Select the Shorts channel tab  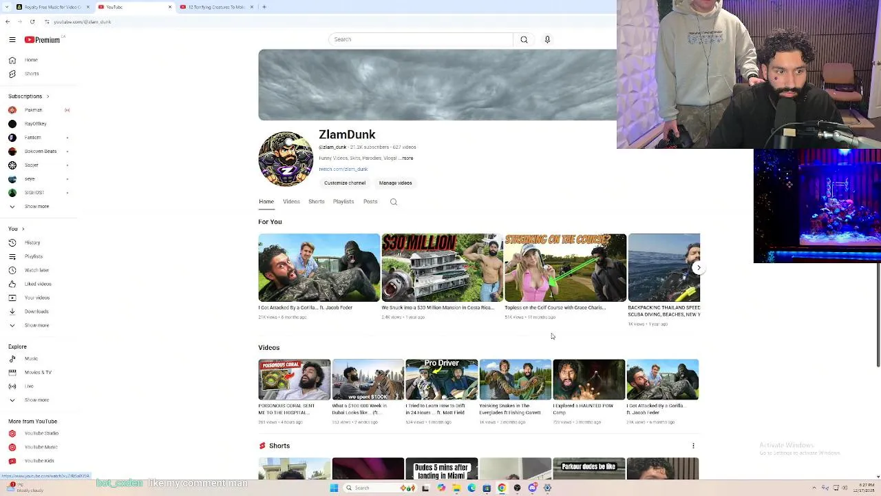point(317,202)
